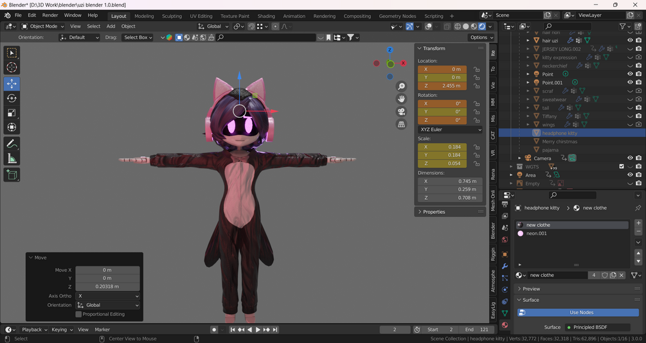Switch viewport to wireframe shading
The image size is (646, 343).
pos(457,26)
